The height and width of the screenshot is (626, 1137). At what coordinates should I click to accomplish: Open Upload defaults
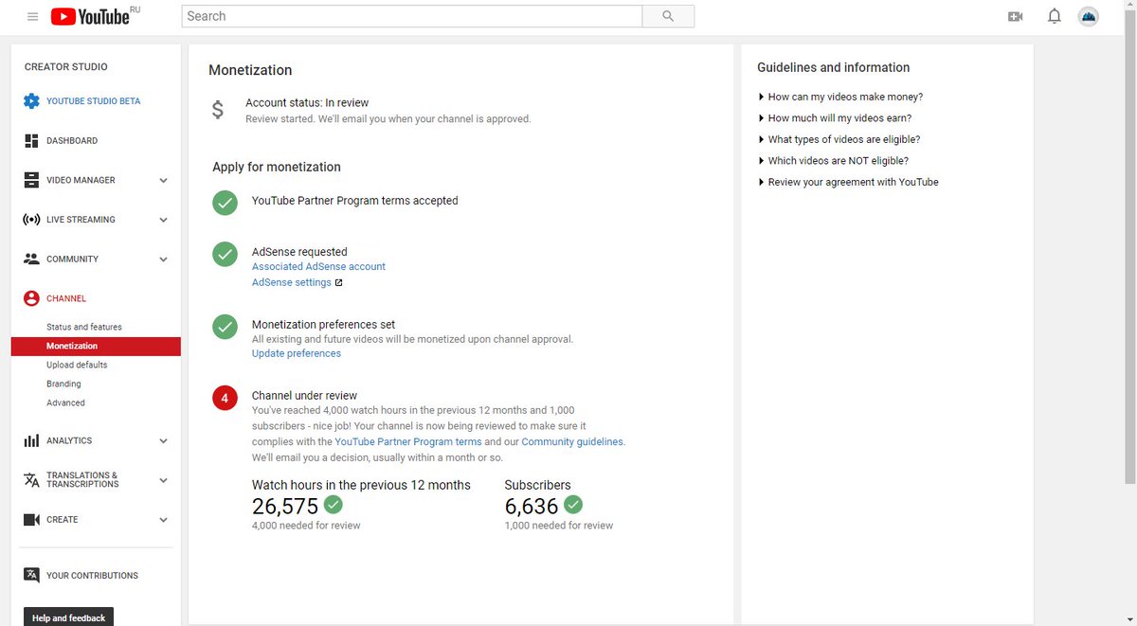(x=77, y=365)
